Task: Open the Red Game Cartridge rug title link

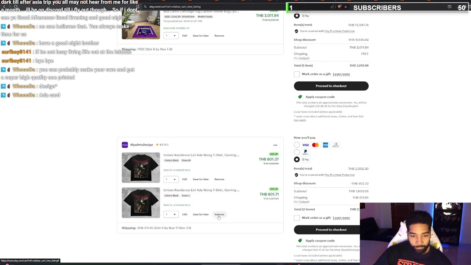Action: (201, 11)
